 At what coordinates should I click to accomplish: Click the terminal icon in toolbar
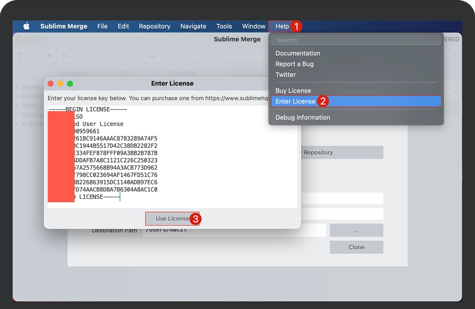coord(179,56)
